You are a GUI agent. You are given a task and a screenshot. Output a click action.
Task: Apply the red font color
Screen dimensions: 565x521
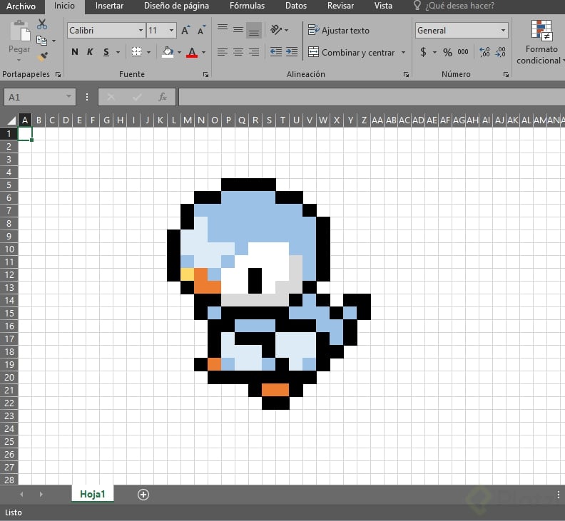tap(192, 52)
